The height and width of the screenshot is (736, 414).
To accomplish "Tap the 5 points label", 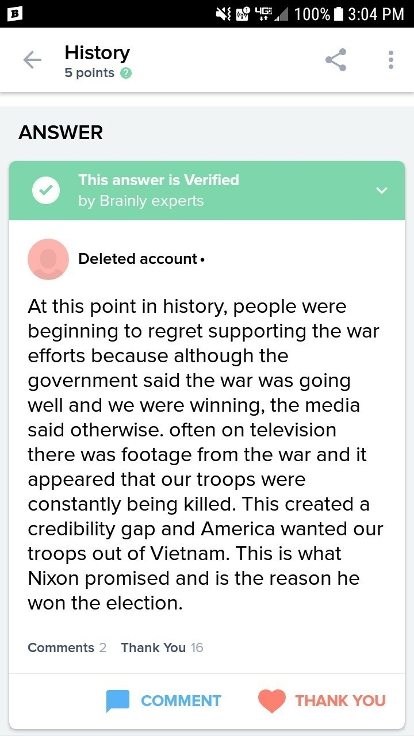I will coord(90,73).
